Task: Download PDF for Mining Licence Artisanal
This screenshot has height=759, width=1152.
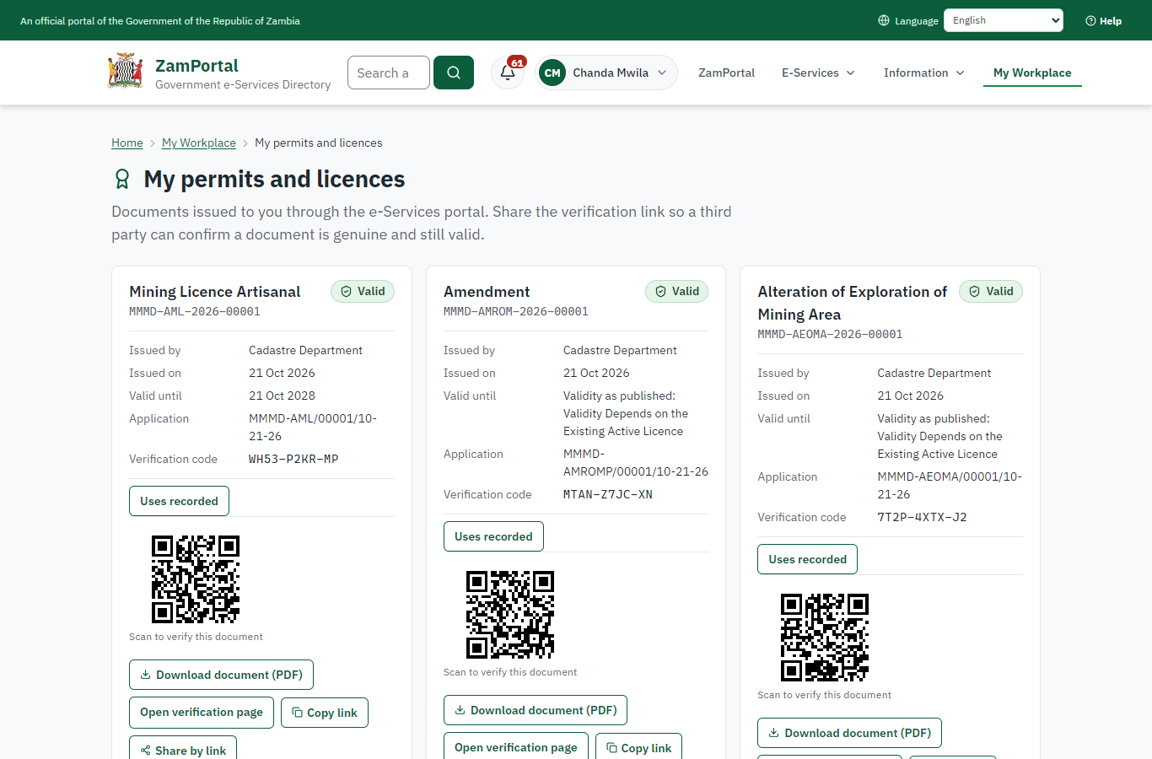Action: coord(221,675)
